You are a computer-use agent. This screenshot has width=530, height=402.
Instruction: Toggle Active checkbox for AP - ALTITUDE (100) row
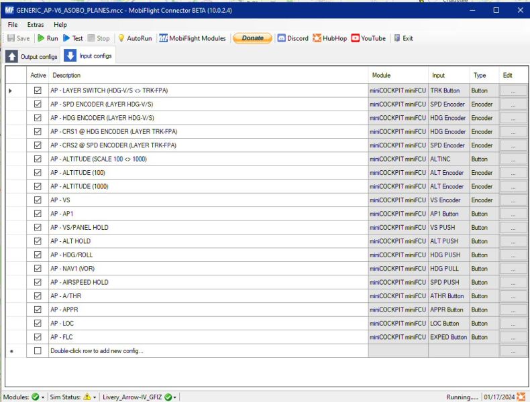click(x=38, y=172)
